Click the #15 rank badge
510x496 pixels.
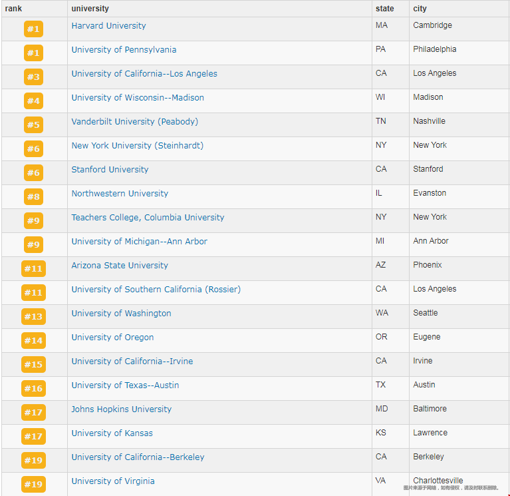(33, 364)
